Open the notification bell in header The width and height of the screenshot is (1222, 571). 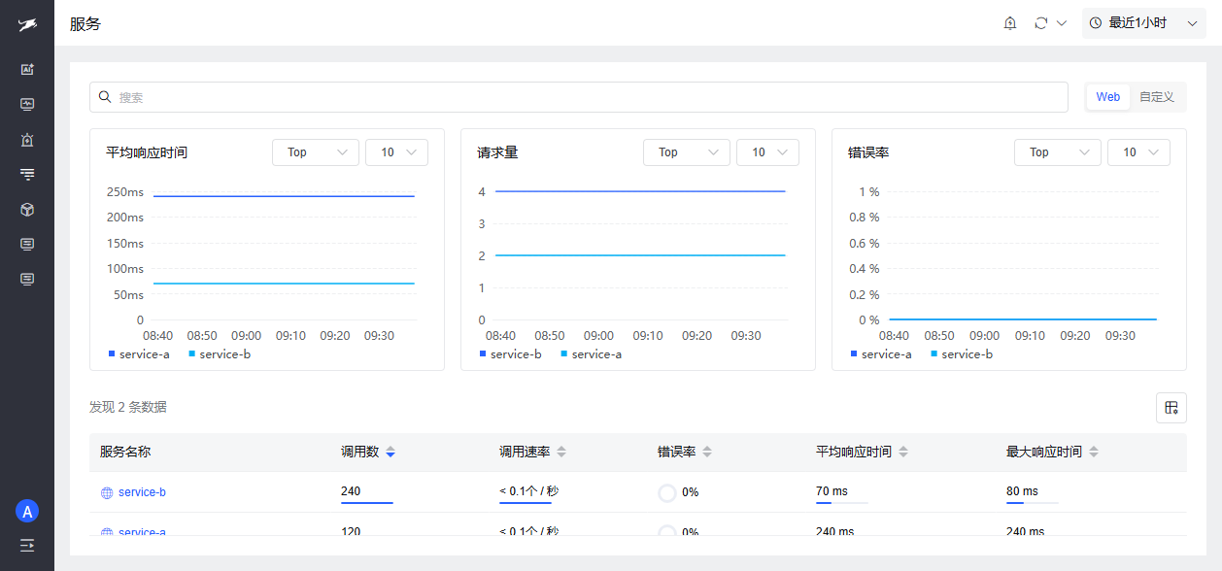1010,23
